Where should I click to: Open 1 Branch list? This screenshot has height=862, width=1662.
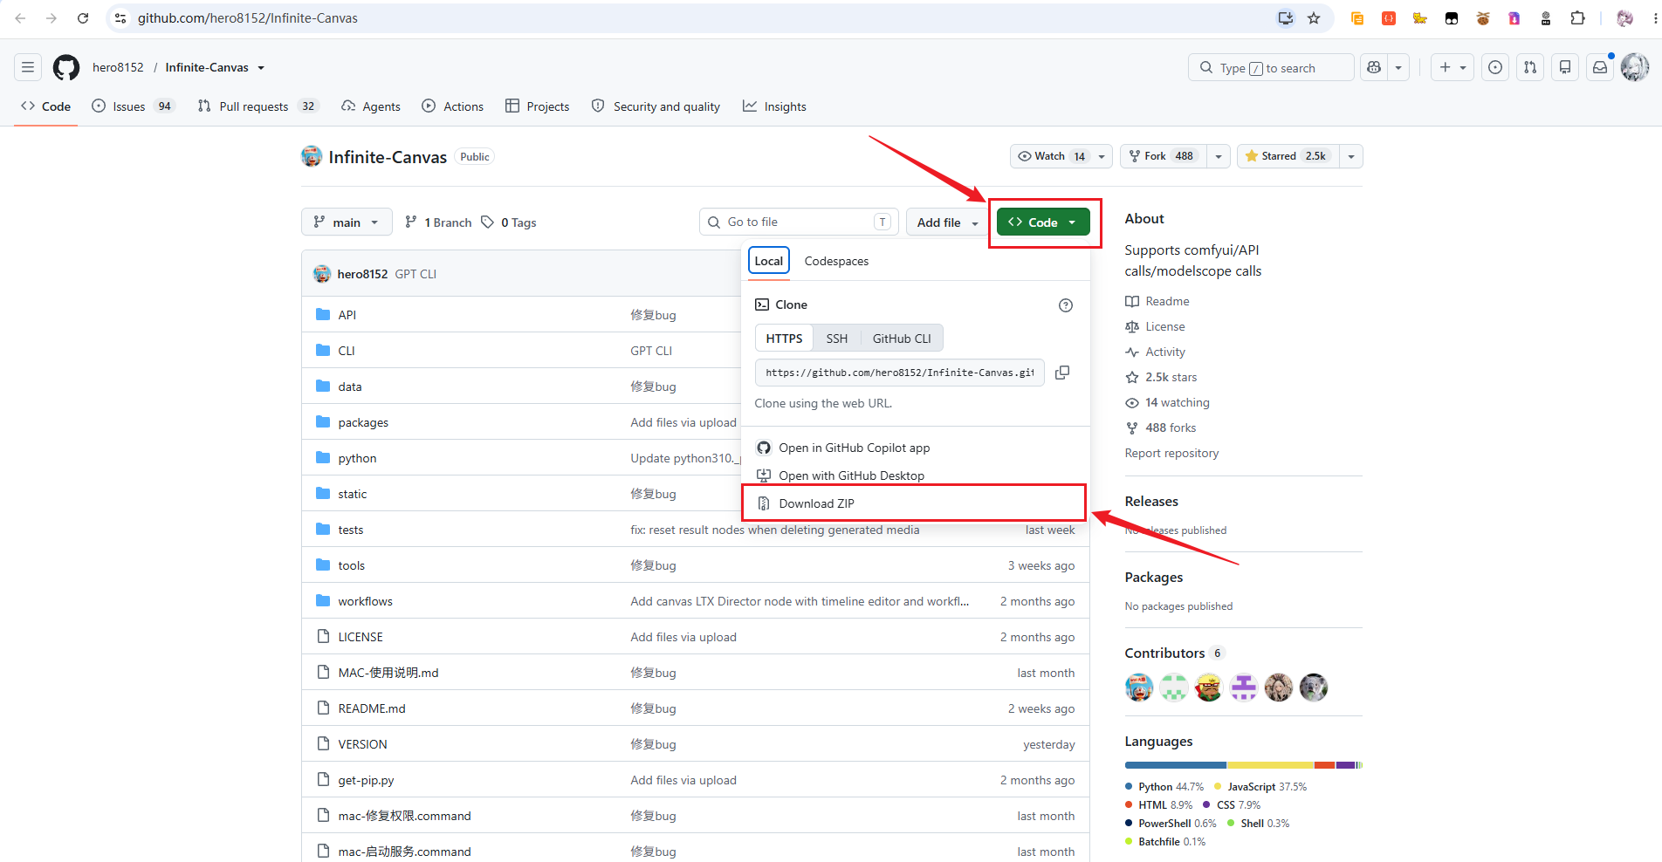tap(438, 222)
